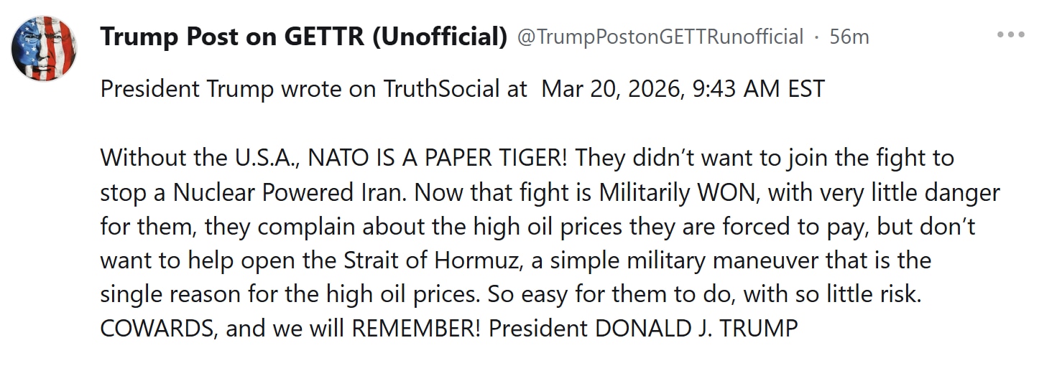Click the DONALD J. TRUMP signature text

coord(695,328)
